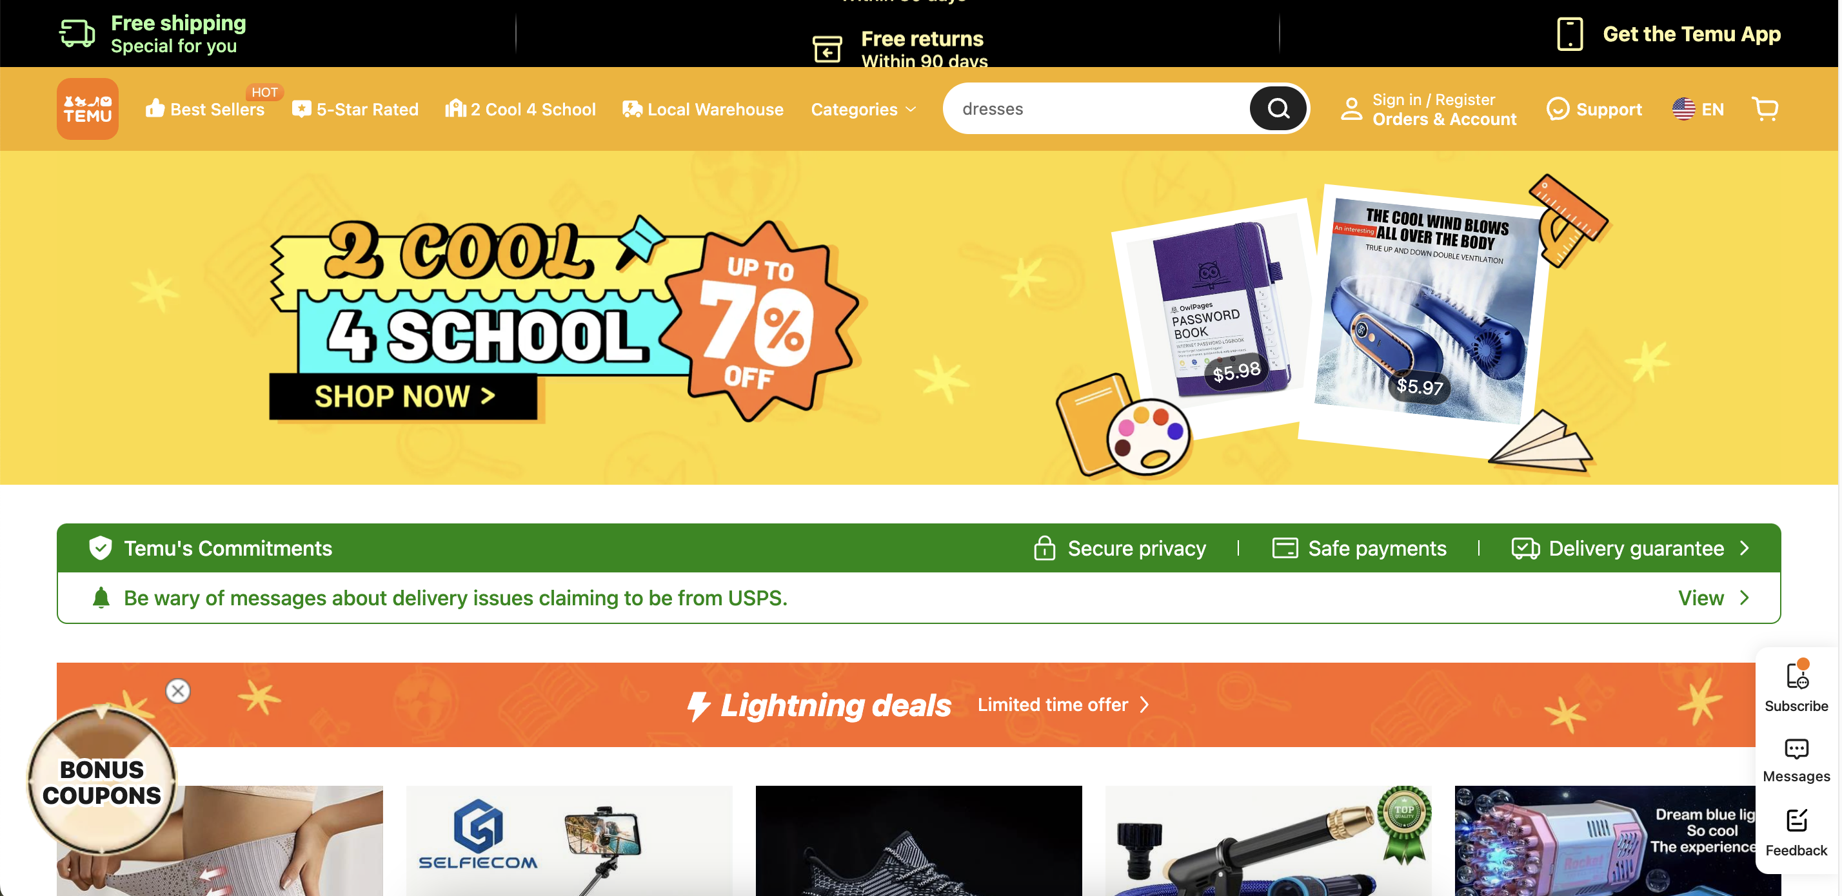1842x896 pixels.
Task: Expand the Categories dropdown
Action: pyautogui.click(x=863, y=110)
